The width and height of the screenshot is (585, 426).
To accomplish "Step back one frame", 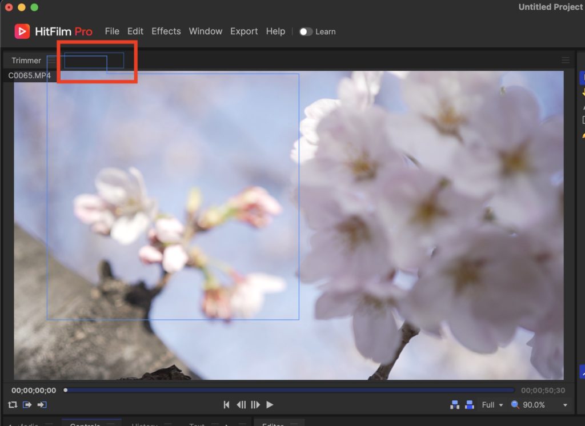I will point(241,405).
